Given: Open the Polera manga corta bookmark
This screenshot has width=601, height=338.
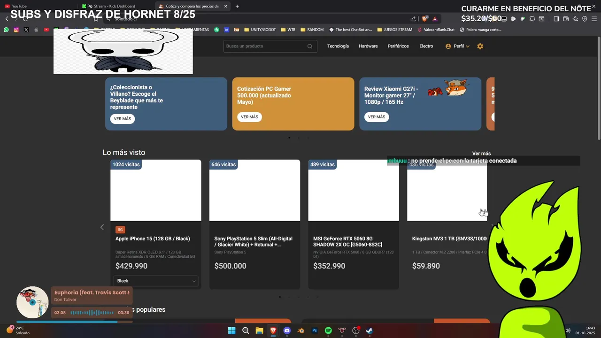Looking at the screenshot, I should coord(480,30).
